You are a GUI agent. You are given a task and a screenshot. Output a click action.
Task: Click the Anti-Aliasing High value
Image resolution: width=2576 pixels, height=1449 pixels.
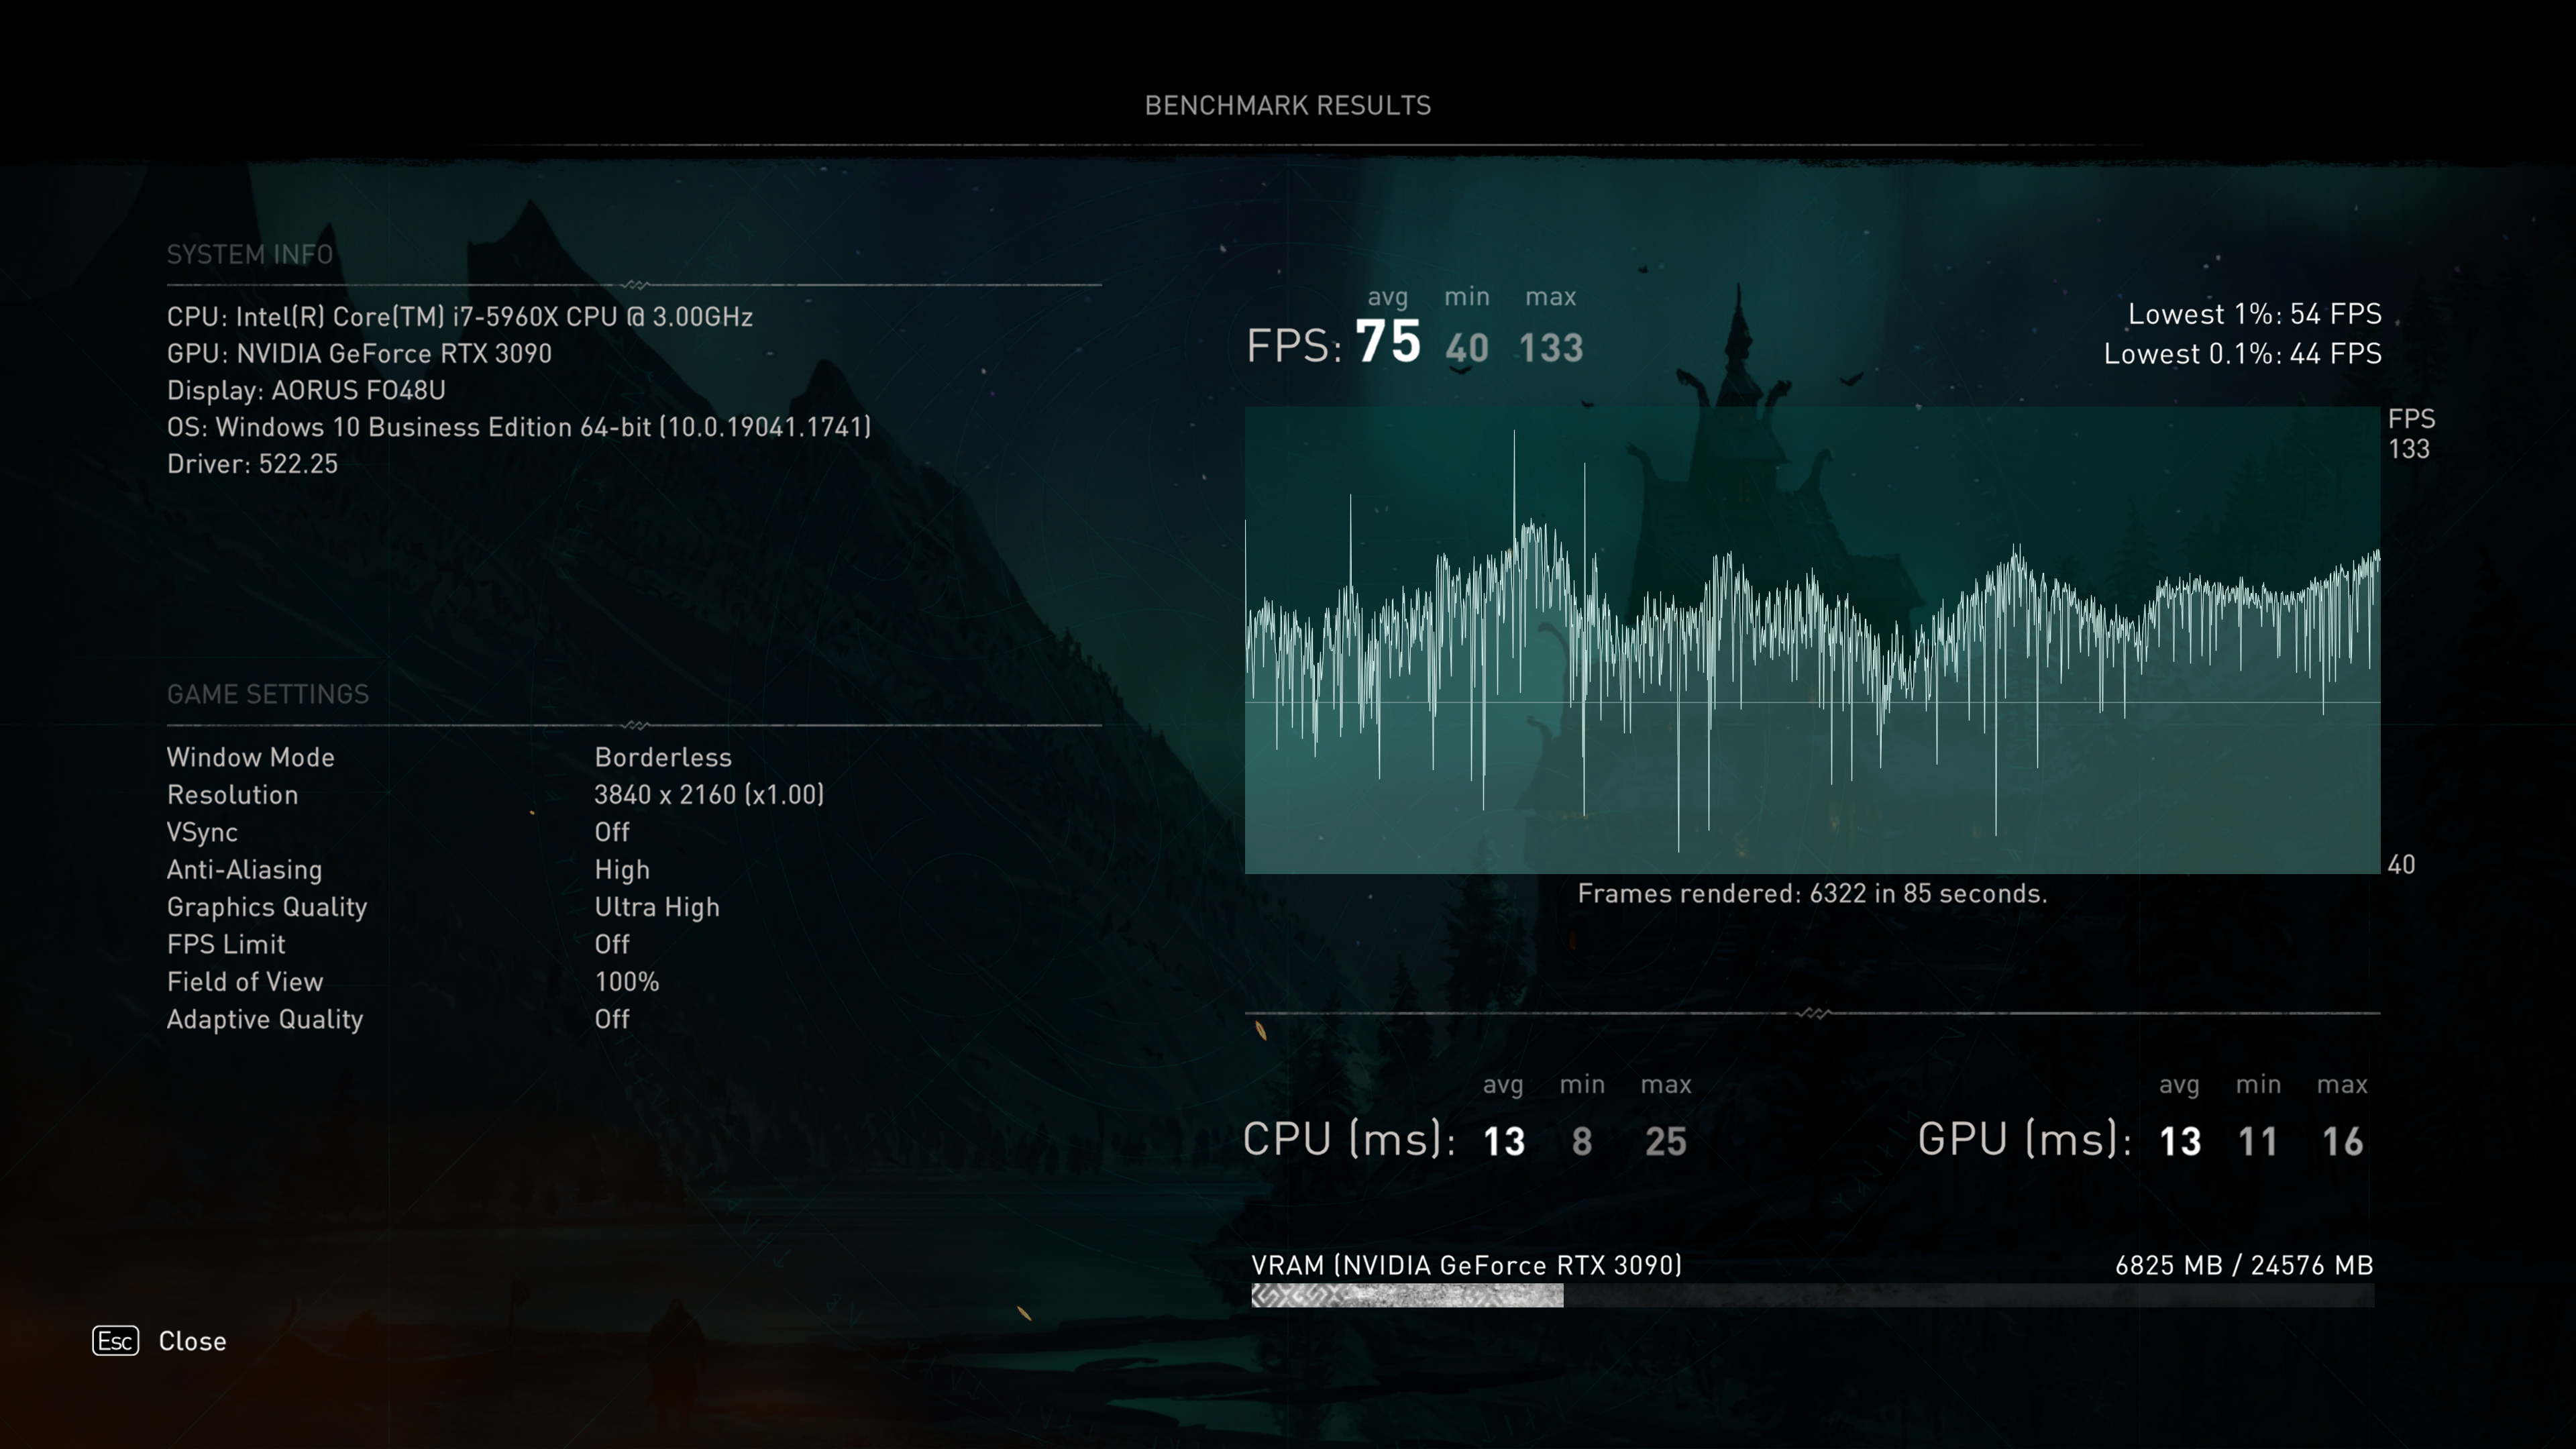[621, 870]
